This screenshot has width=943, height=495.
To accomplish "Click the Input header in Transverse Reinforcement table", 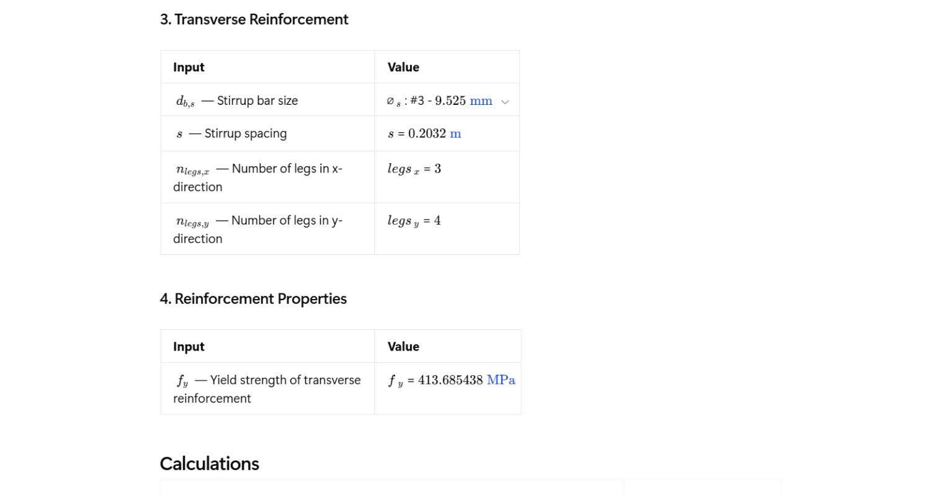I will coord(189,67).
